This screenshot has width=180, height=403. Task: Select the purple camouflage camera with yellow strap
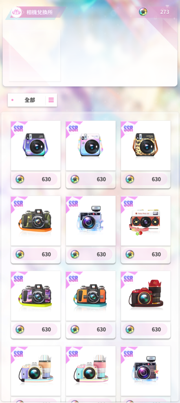coord(36,296)
